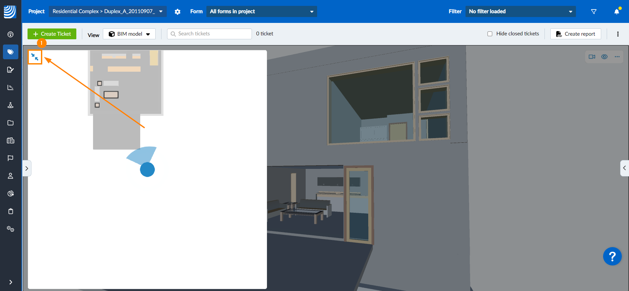
Task: Enable the Hide closed tickets checkbox
Action: tap(490, 34)
